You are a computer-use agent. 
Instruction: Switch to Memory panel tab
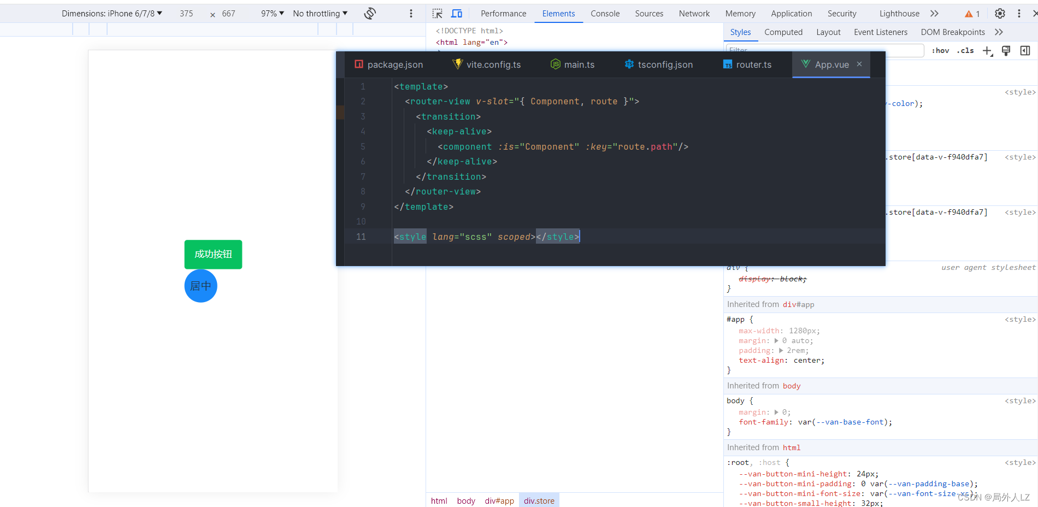[x=740, y=14]
